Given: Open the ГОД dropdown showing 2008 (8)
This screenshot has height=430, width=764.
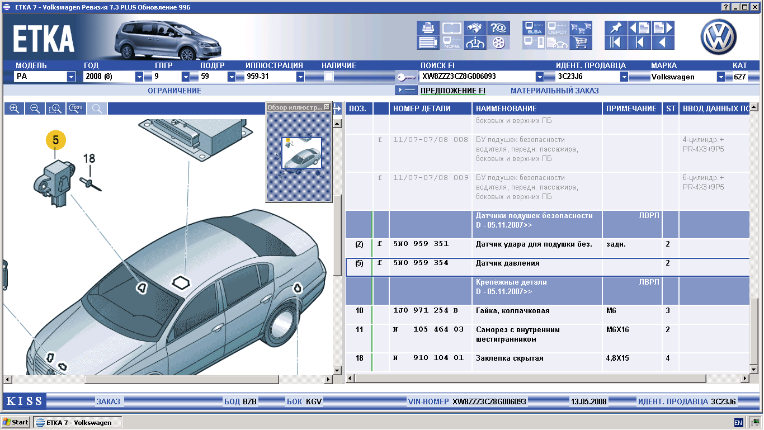Looking at the screenshot, I should pyautogui.click(x=139, y=77).
